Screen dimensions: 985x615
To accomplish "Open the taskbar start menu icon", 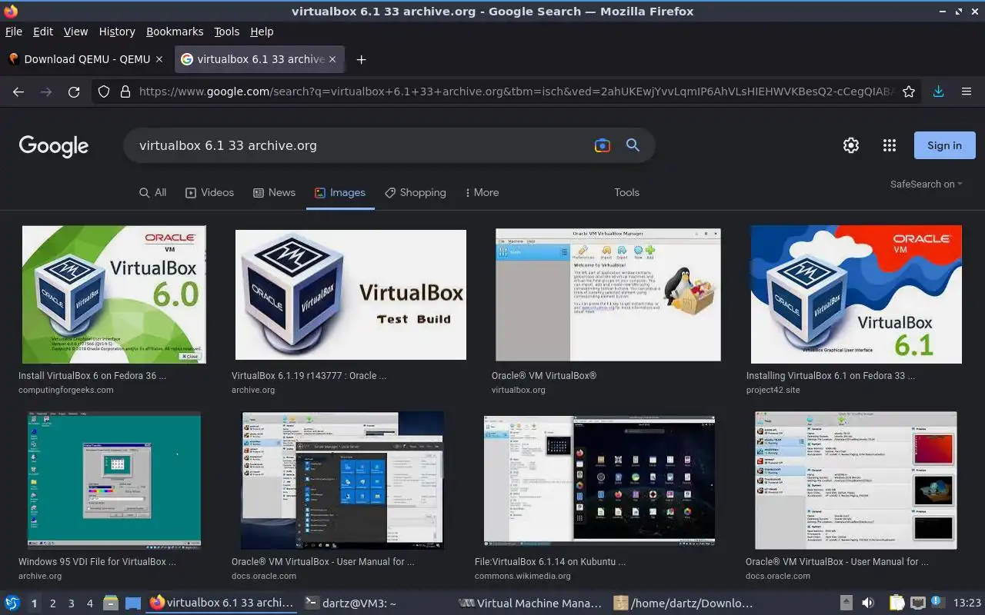I will click(12, 603).
